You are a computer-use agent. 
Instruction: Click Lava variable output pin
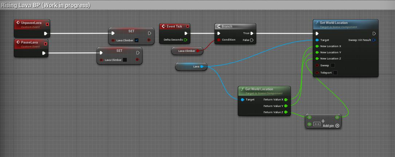[202, 66]
